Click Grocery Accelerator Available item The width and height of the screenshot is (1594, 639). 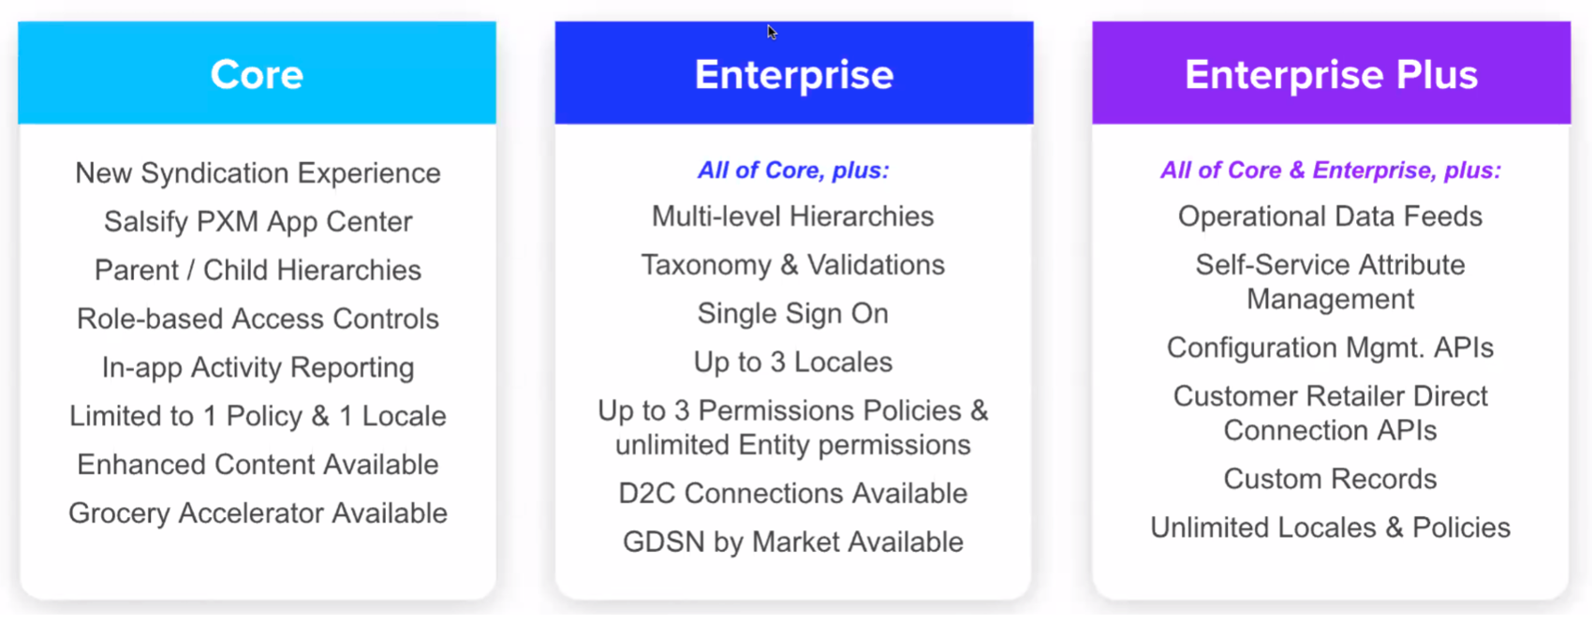(258, 513)
